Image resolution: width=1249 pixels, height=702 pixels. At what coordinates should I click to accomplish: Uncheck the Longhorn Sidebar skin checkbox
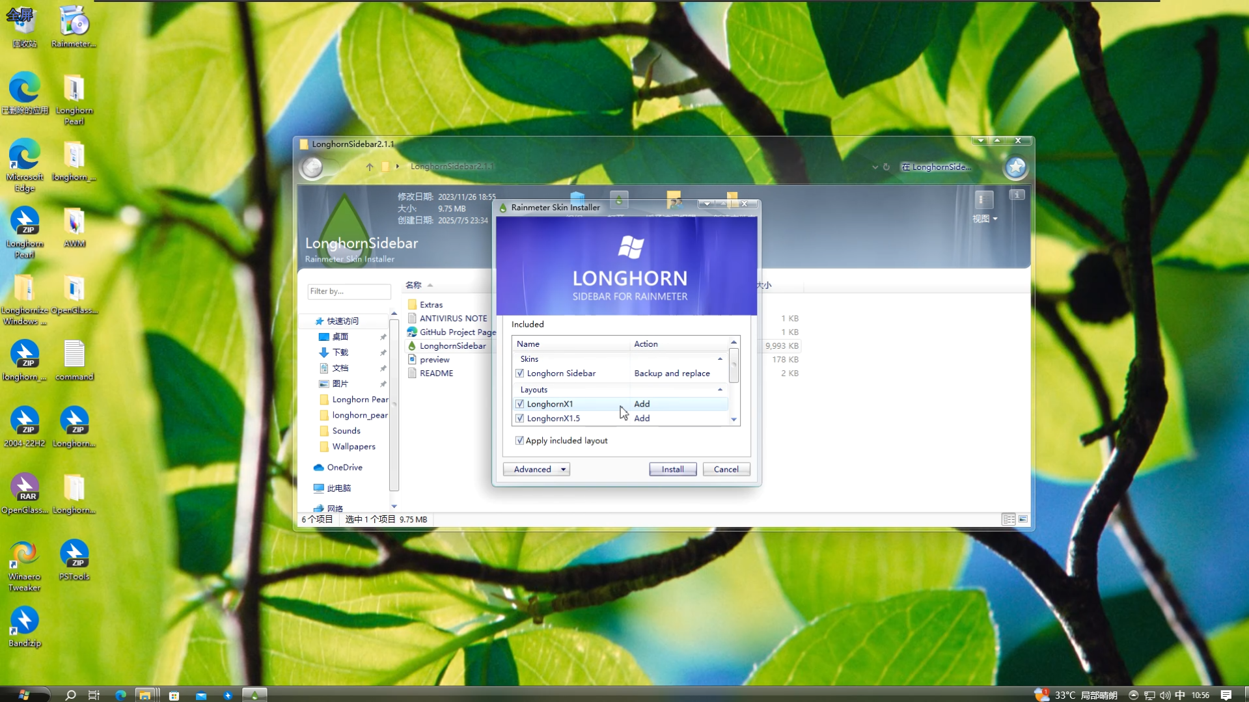point(519,373)
